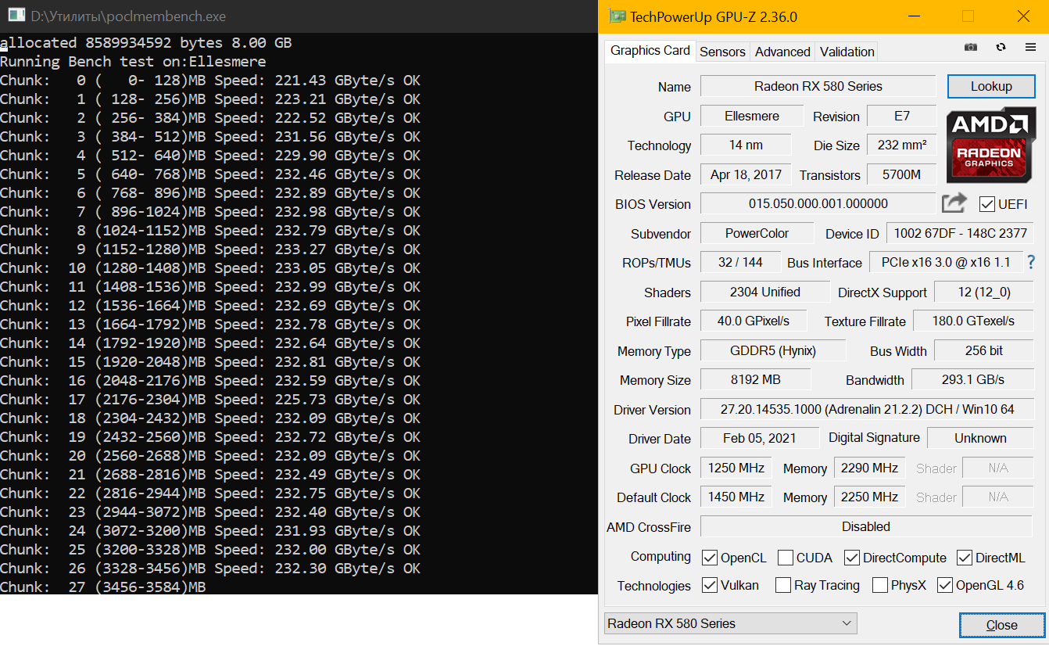Click the GPU Clock field showing 1250 MHz
1049x646 pixels.
click(736, 468)
